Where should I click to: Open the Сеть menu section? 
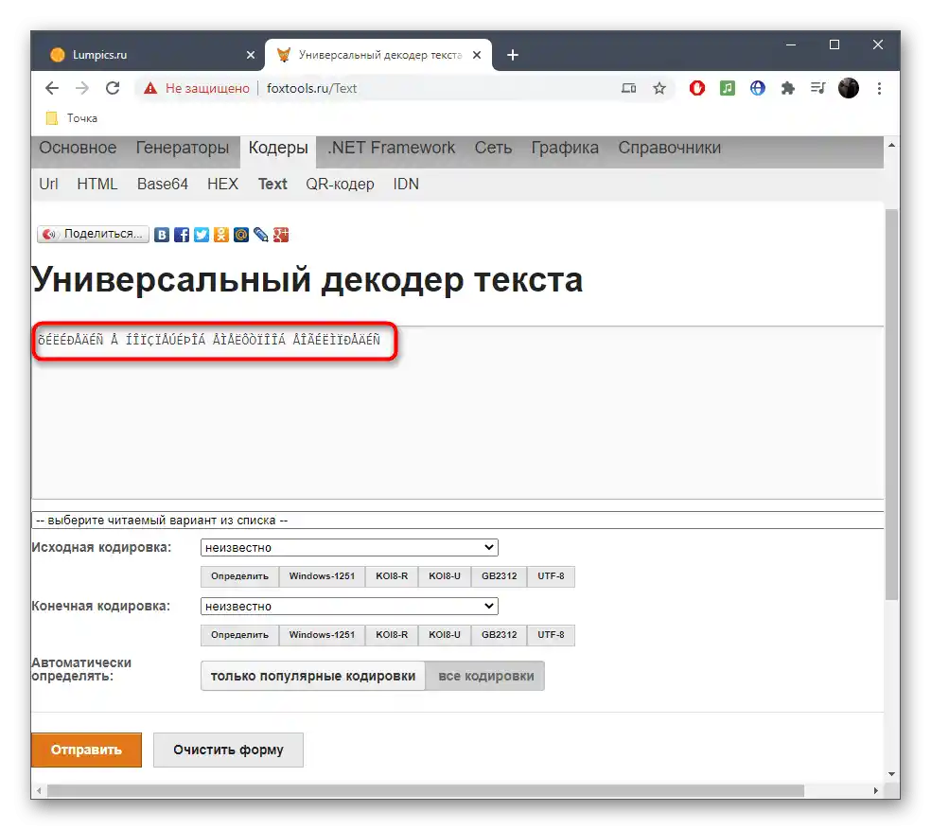pos(493,148)
